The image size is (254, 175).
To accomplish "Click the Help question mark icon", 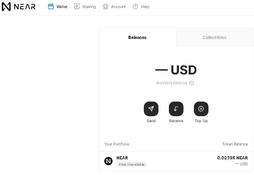I will tap(135, 7).
